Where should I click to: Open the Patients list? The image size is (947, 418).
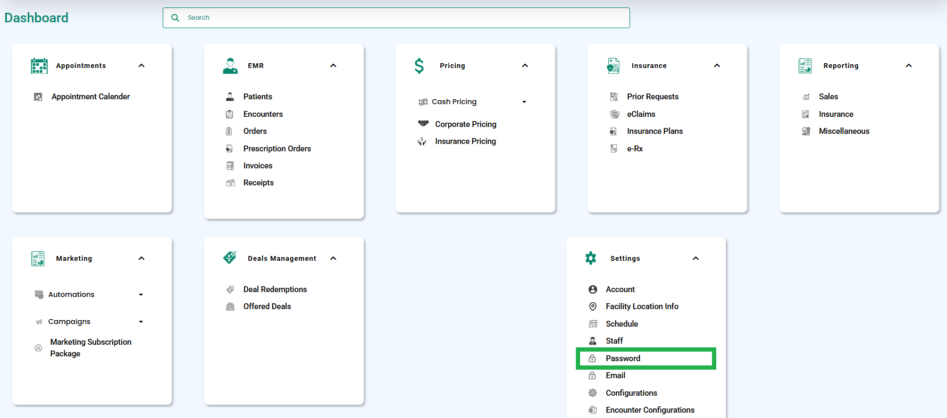[258, 97]
